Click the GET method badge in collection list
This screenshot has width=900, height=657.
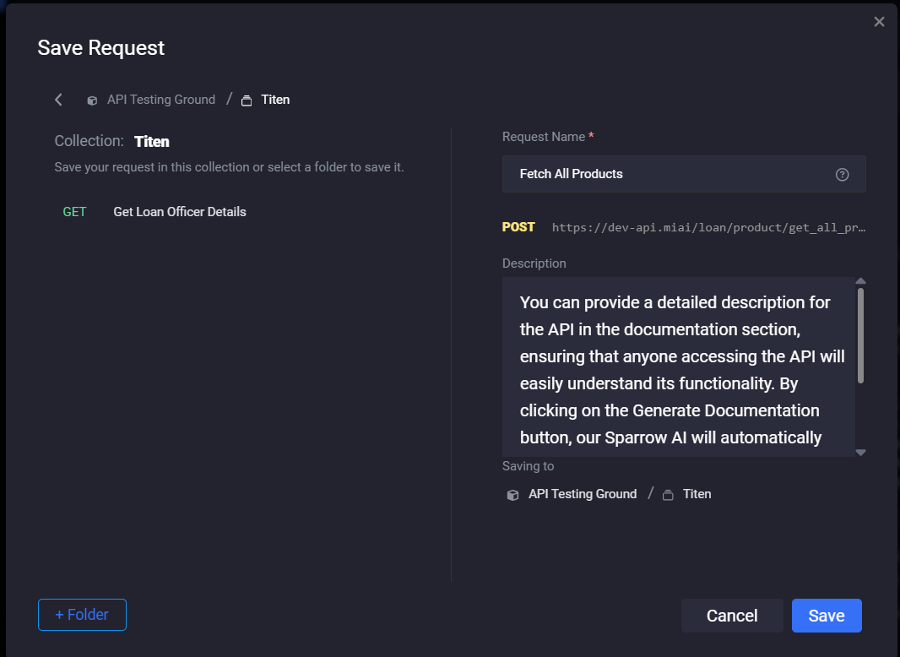tap(74, 212)
